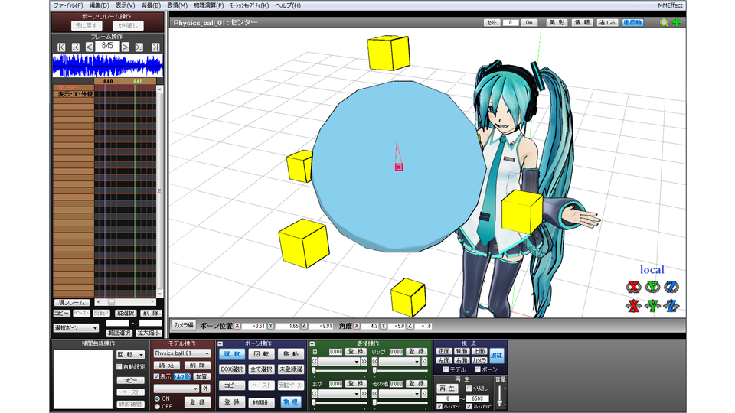This screenshot has width=735, height=413.
Task: Click the BOX選択 button
Action: click(x=231, y=369)
